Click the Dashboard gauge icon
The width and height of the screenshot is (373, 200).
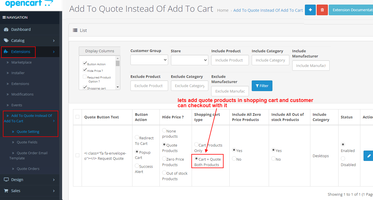(x=6, y=30)
